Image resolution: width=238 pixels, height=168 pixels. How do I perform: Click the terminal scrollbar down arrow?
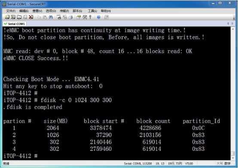click(x=233, y=158)
